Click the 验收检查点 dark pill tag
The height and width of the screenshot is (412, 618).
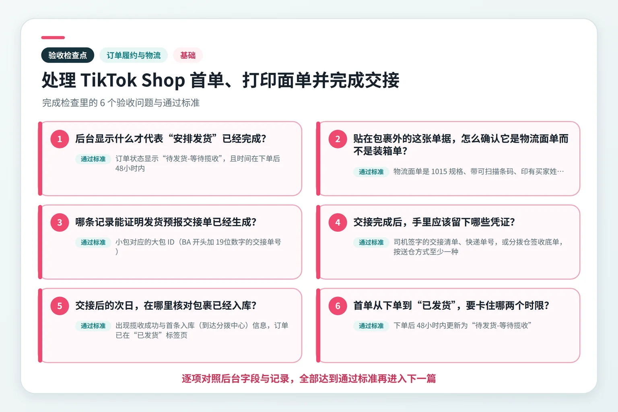(68, 55)
